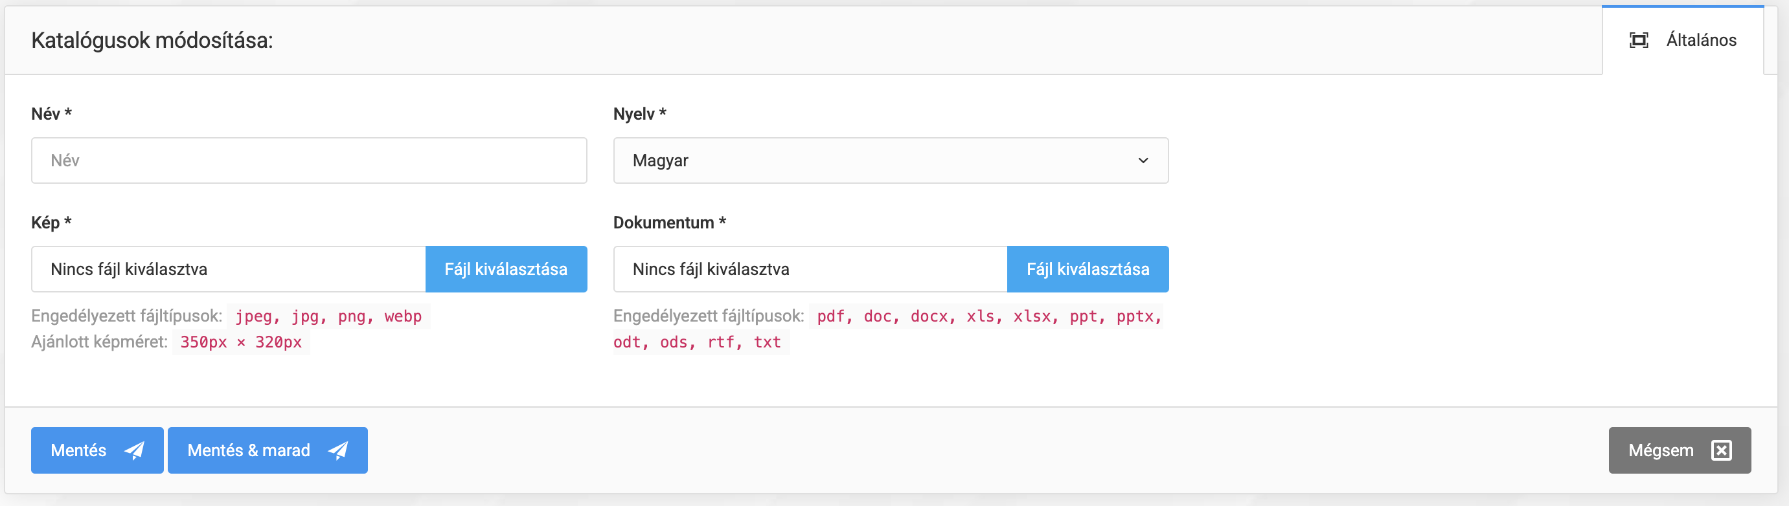Screen dimensions: 1789x506
Task: Click the paper plane icon on Mentés & marad
Action: point(338,450)
